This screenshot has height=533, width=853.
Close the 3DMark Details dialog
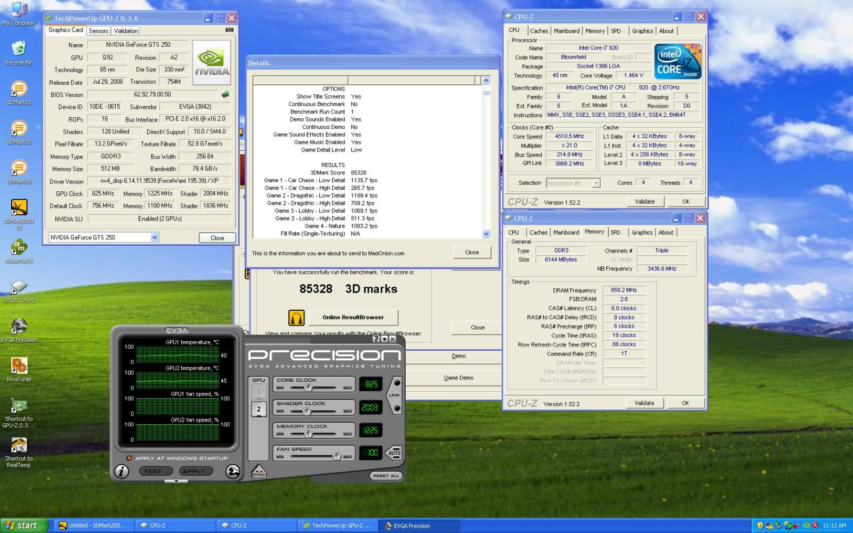click(472, 253)
